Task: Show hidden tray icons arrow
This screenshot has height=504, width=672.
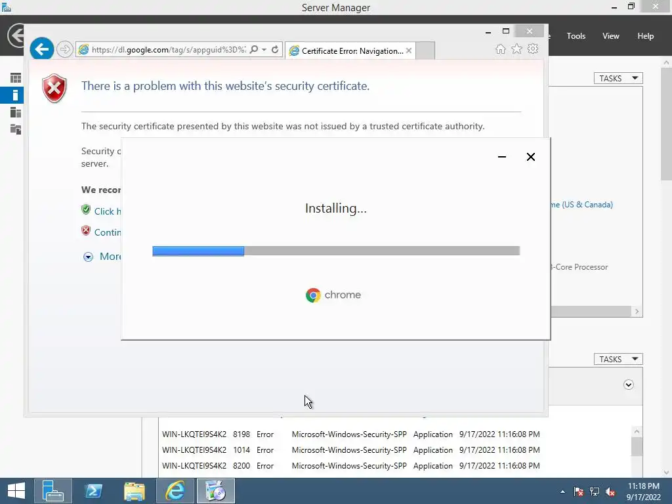Action: click(562, 492)
